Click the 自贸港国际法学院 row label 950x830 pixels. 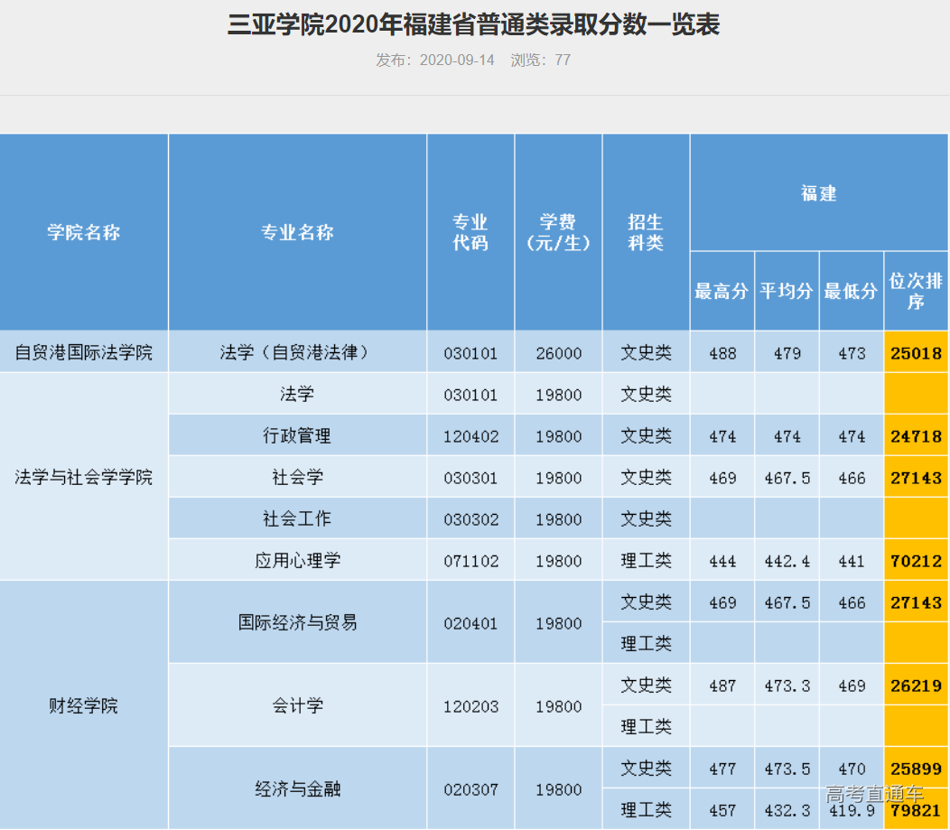[x=83, y=353]
